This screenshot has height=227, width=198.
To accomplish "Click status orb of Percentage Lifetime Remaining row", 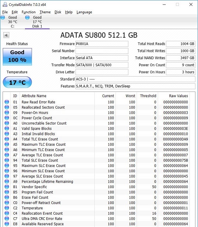I will coord(7,181).
